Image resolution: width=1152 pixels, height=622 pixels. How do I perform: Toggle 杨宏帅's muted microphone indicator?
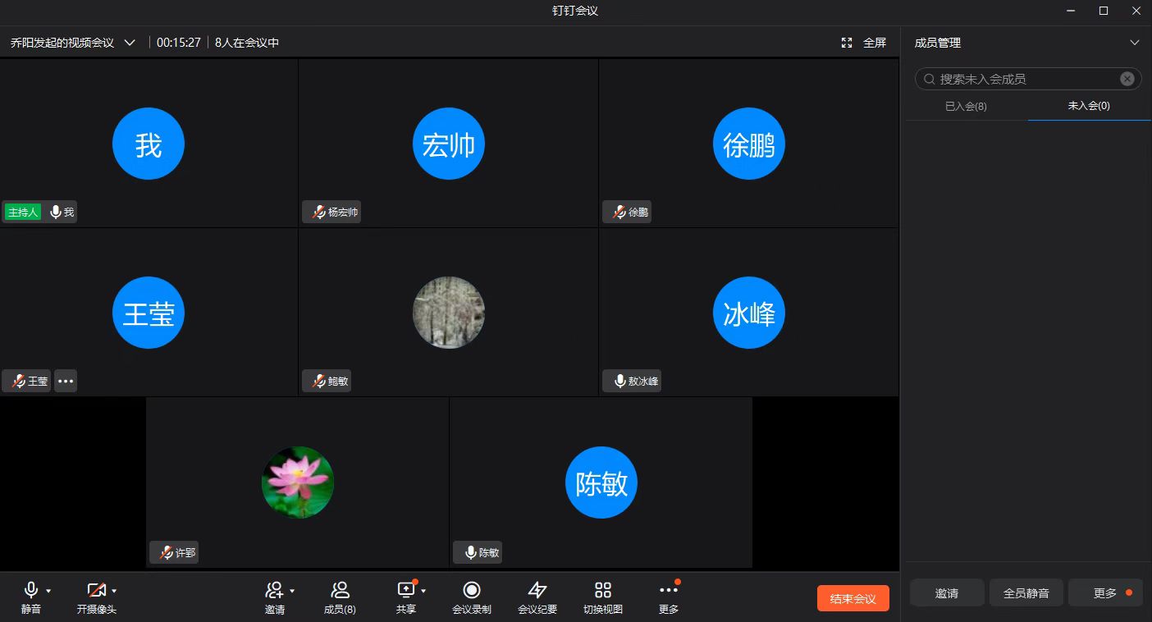318,213
